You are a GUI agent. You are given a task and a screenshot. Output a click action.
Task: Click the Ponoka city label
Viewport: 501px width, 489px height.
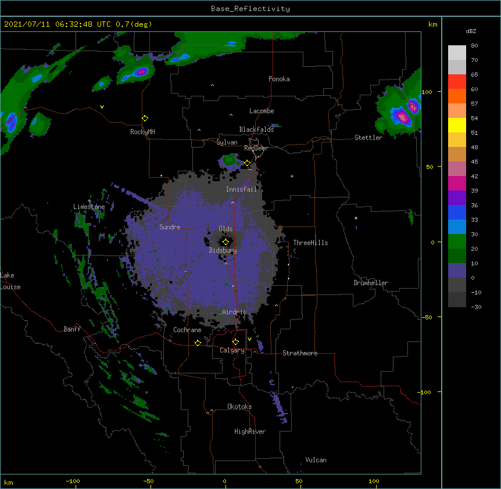click(279, 79)
